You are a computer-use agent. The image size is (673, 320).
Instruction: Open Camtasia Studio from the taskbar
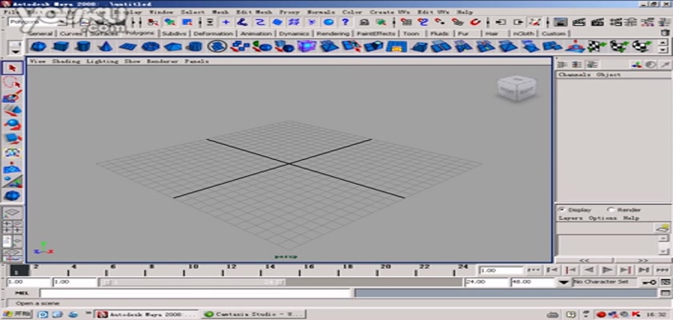coord(254,314)
